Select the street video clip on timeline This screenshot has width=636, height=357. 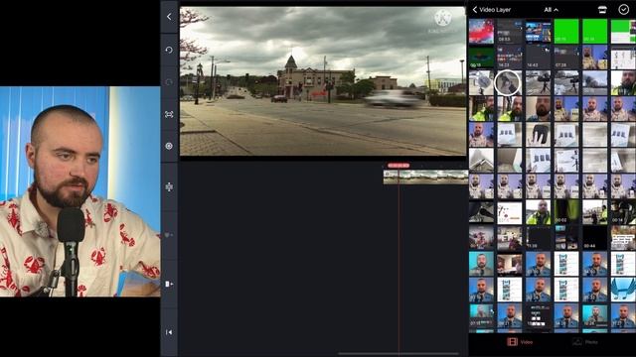pos(425,178)
